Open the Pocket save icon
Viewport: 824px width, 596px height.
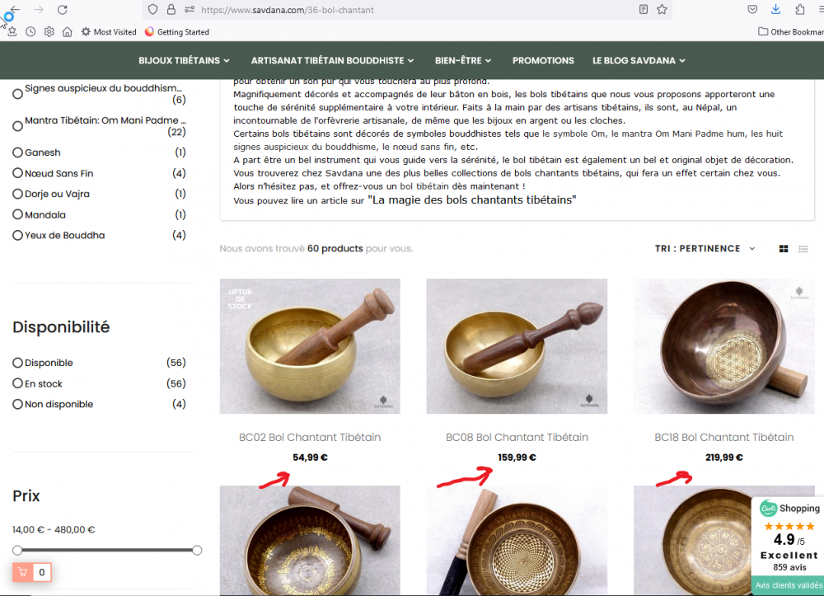tap(752, 9)
